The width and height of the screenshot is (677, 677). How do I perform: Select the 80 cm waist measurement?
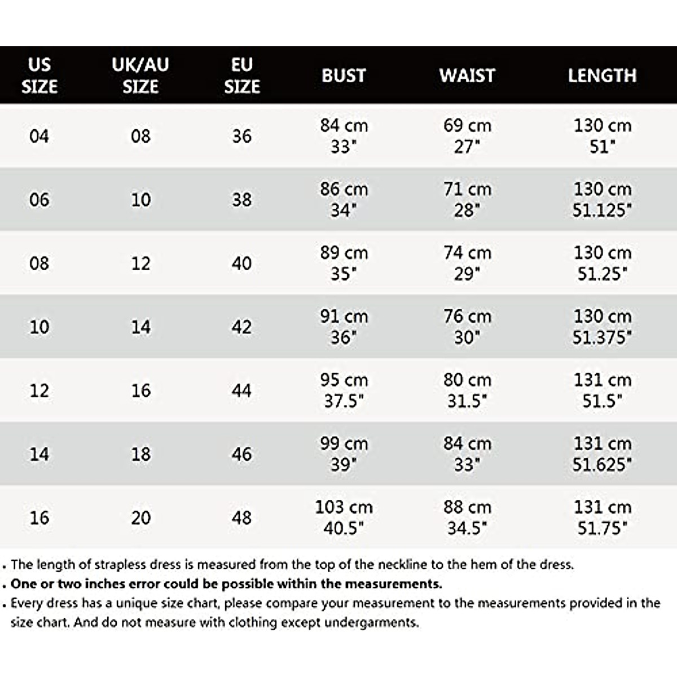point(467,380)
